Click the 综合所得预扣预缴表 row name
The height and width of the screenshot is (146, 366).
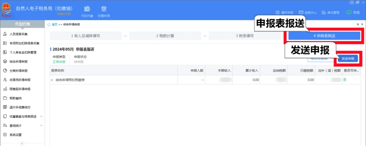(70, 80)
